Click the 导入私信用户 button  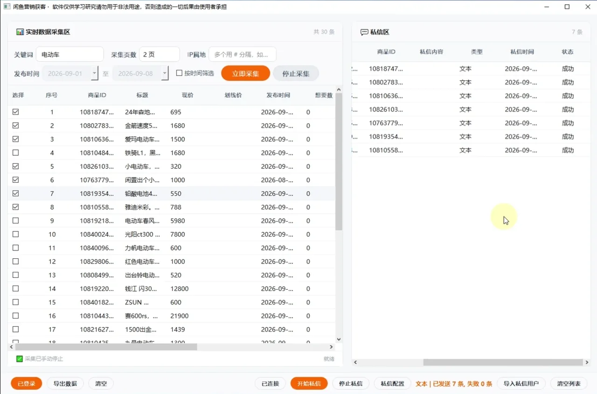click(521, 383)
